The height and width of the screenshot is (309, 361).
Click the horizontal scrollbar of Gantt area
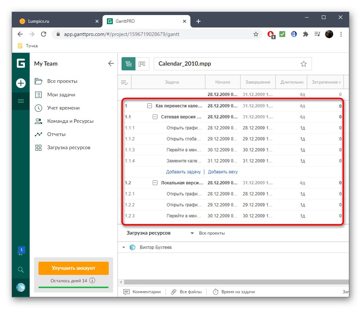pyautogui.click(x=237, y=282)
